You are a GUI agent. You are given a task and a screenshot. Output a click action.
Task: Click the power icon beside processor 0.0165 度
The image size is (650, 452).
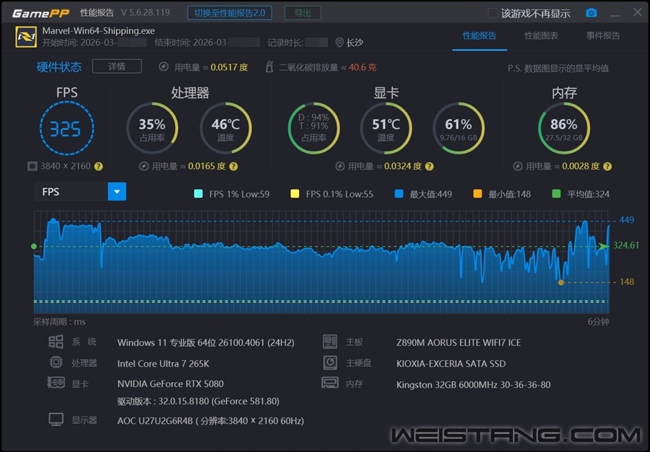click(144, 166)
